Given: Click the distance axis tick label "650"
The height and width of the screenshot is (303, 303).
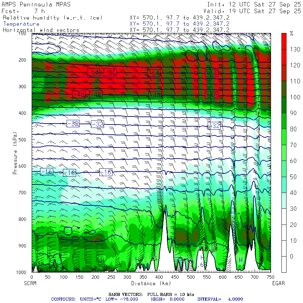Looking at the screenshot, I should [239, 277].
